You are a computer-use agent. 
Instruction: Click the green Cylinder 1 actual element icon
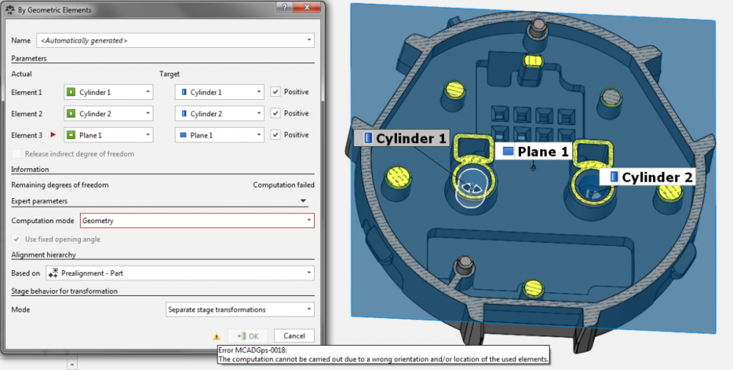tap(71, 92)
